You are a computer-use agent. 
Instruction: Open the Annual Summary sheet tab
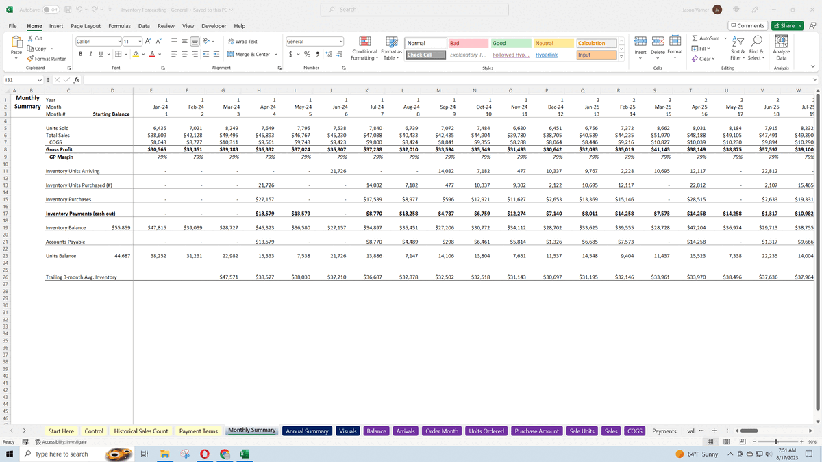307,431
